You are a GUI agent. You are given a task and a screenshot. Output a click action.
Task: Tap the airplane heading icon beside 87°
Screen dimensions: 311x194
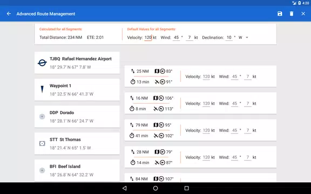click(157, 163)
